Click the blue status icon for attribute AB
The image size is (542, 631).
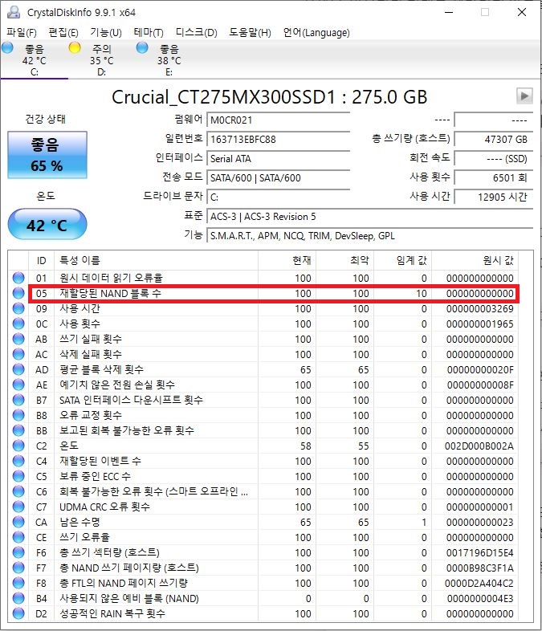pos(18,339)
